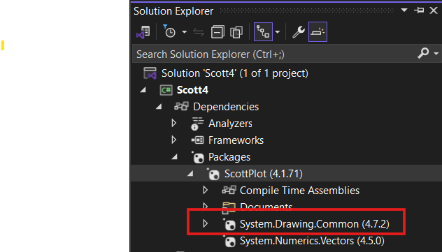Open Solution Explorer window position menu arrow
The height and width of the screenshot is (252, 442).
pos(404,10)
